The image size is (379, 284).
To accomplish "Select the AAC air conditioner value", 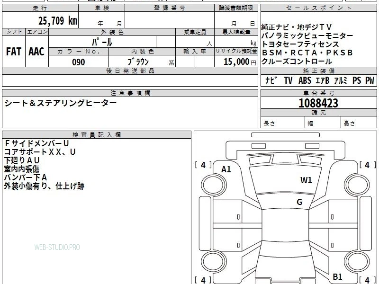I will (x=36, y=52).
